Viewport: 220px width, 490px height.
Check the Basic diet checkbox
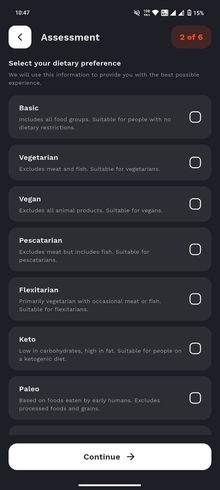(x=195, y=117)
